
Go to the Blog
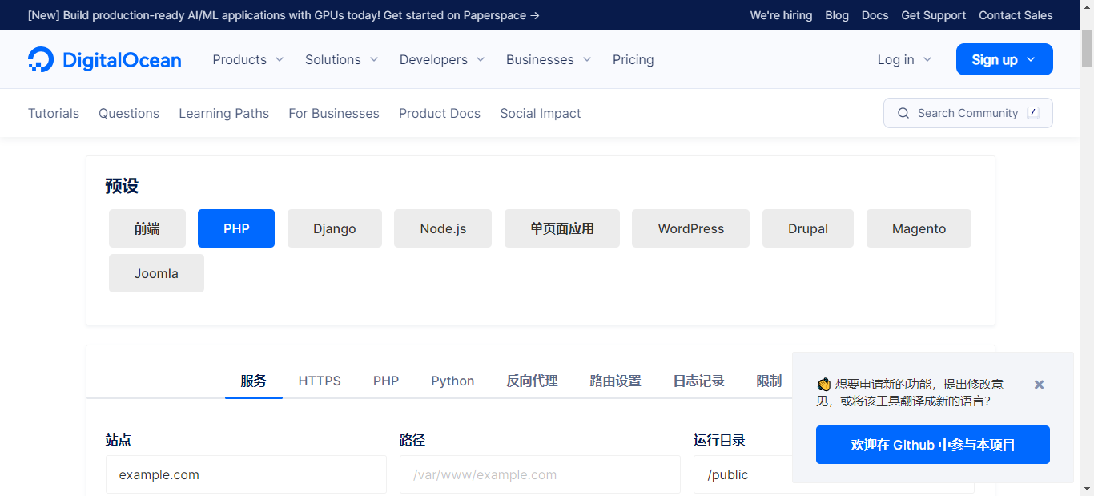click(x=837, y=15)
